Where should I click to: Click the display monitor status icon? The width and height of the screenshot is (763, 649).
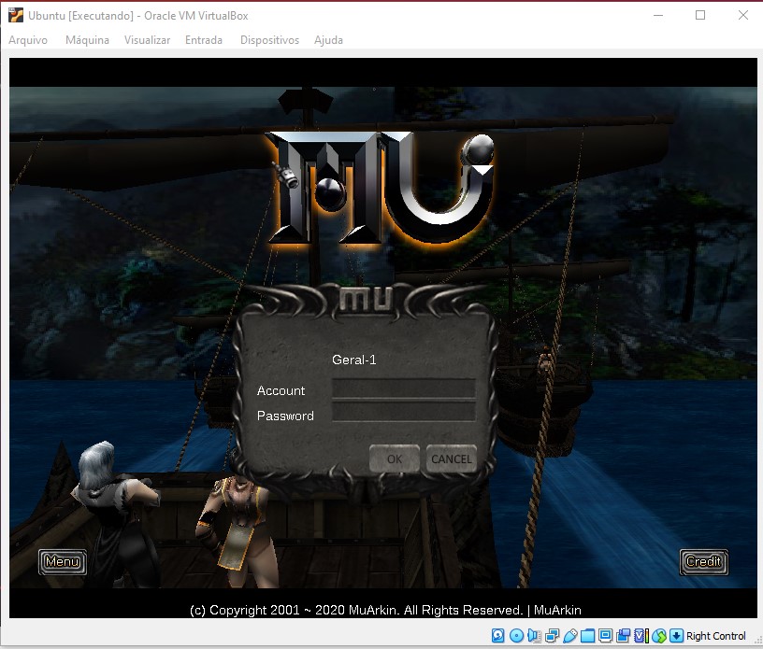click(606, 635)
